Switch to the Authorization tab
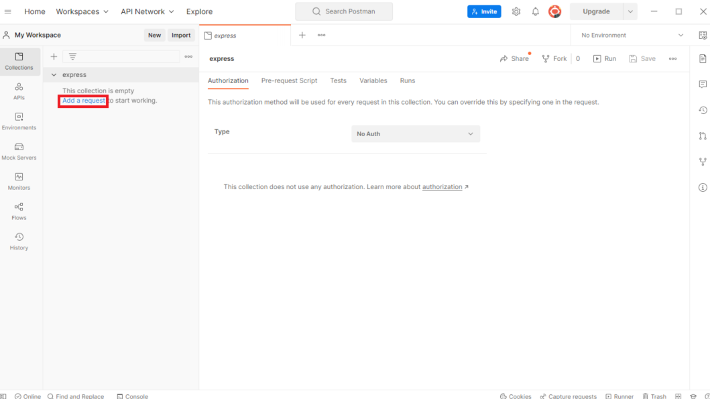The height and width of the screenshot is (399, 710). (228, 80)
